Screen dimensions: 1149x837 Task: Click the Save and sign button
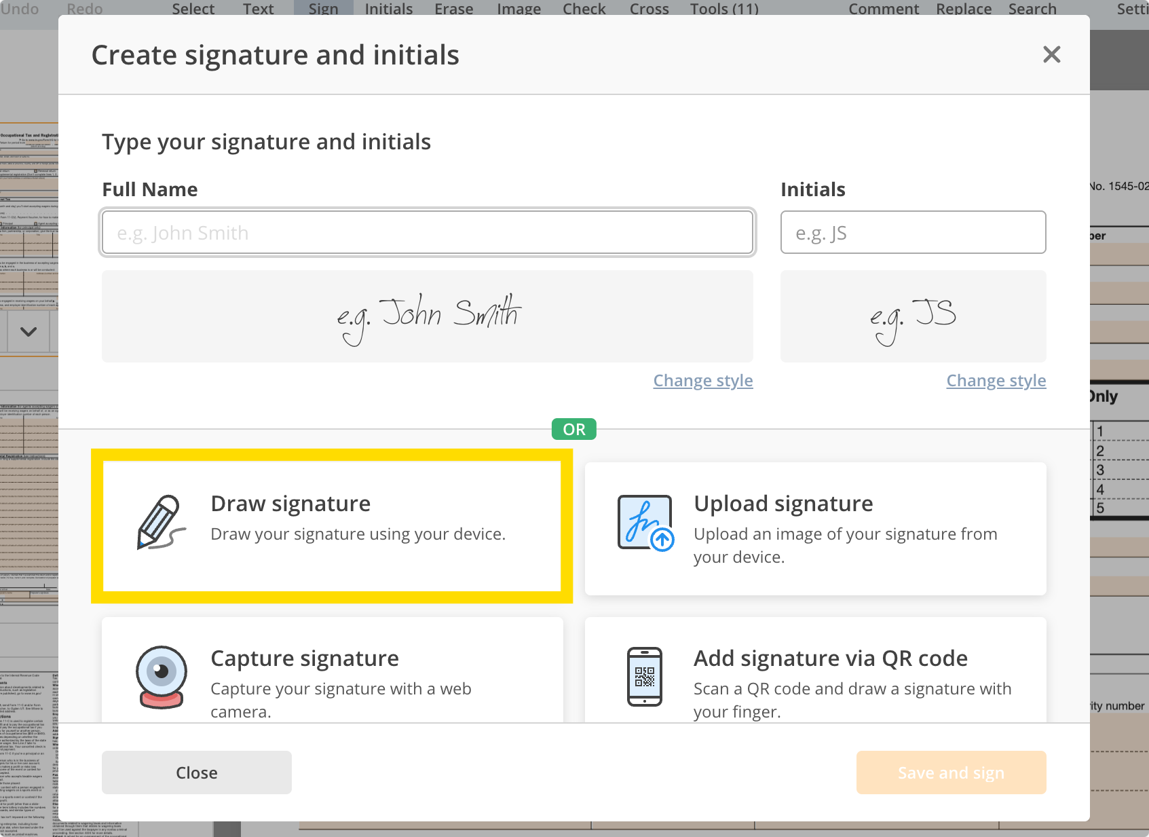point(951,773)
